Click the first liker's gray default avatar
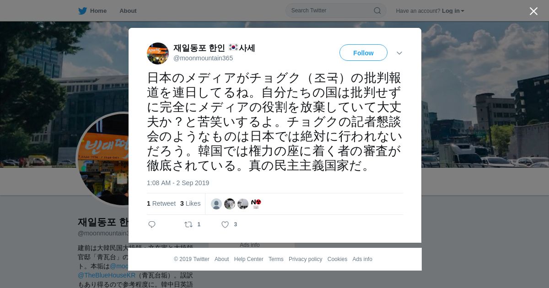 [216, 204]
